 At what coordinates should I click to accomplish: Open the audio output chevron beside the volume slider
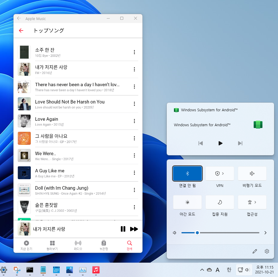click(x=265, y=233)
